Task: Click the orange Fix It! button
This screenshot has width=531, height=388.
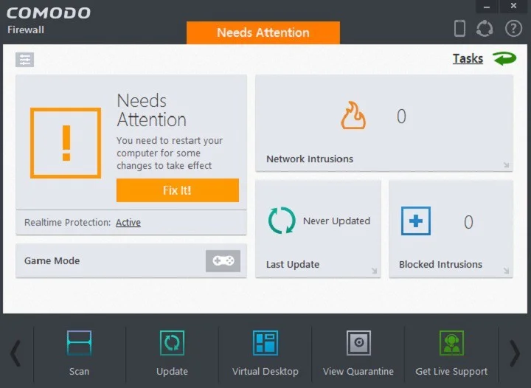Action: tap(178, 190)
